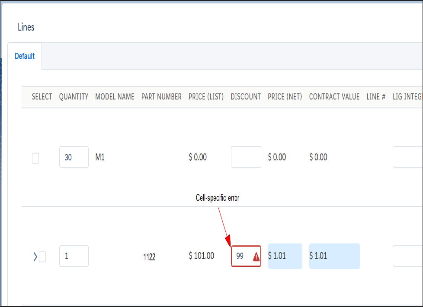Click the Price (Net) column header
The image size is (423, 307).
click(x=285, y=97)
